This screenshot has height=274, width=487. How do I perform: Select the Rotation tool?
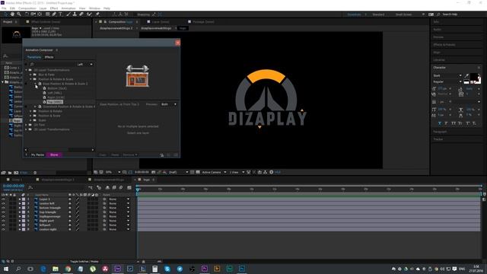27,14
